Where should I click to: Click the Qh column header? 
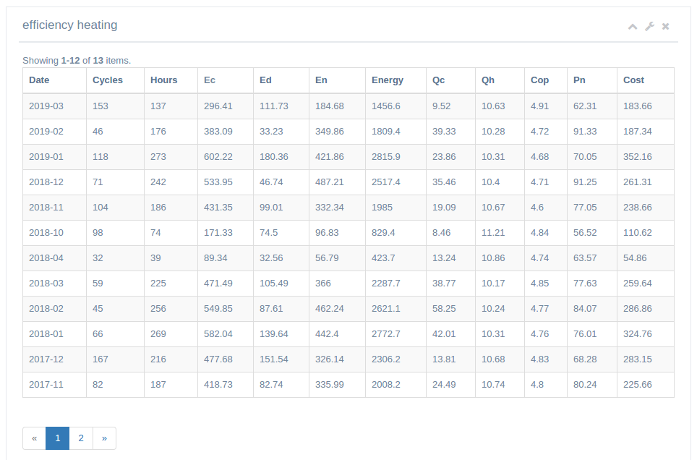pyautogui.click(x=488, y=80)
